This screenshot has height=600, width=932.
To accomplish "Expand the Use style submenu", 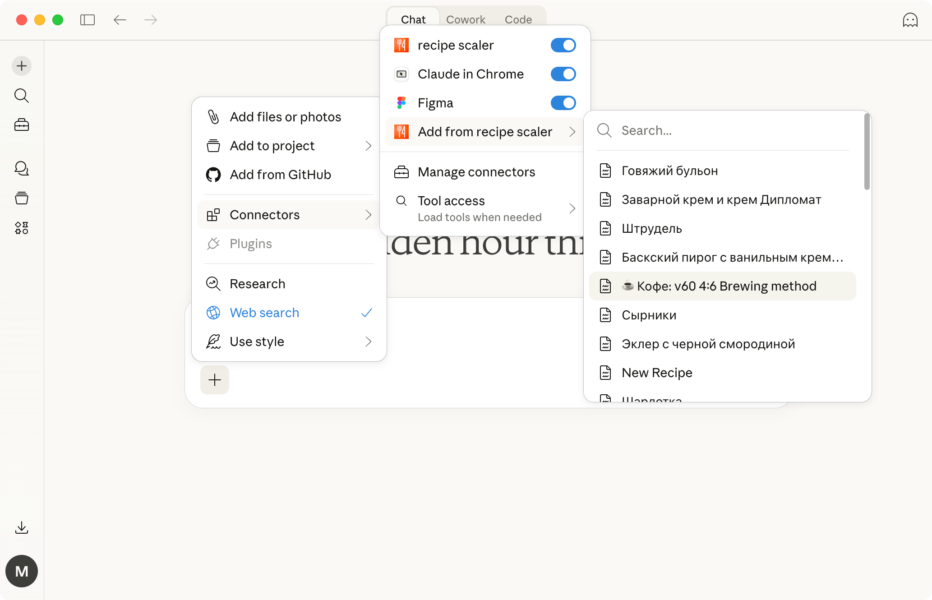I will tap(289, 342).
